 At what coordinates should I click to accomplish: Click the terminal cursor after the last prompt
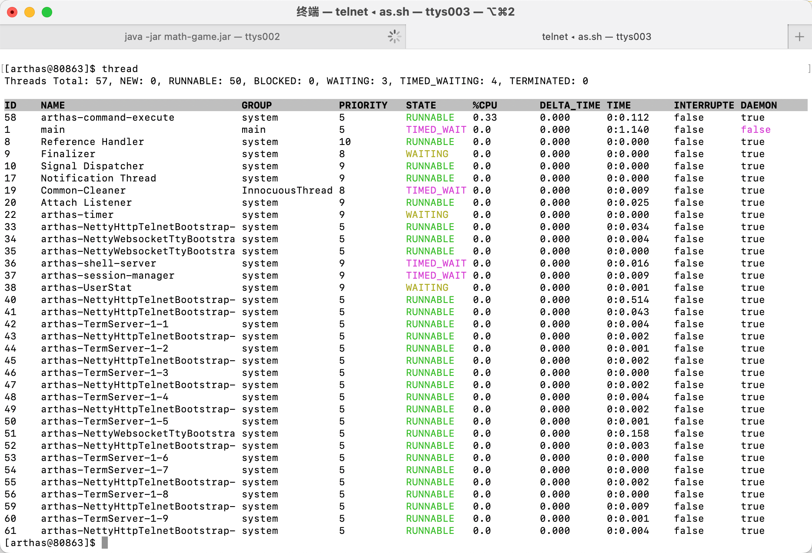point(105,543)
